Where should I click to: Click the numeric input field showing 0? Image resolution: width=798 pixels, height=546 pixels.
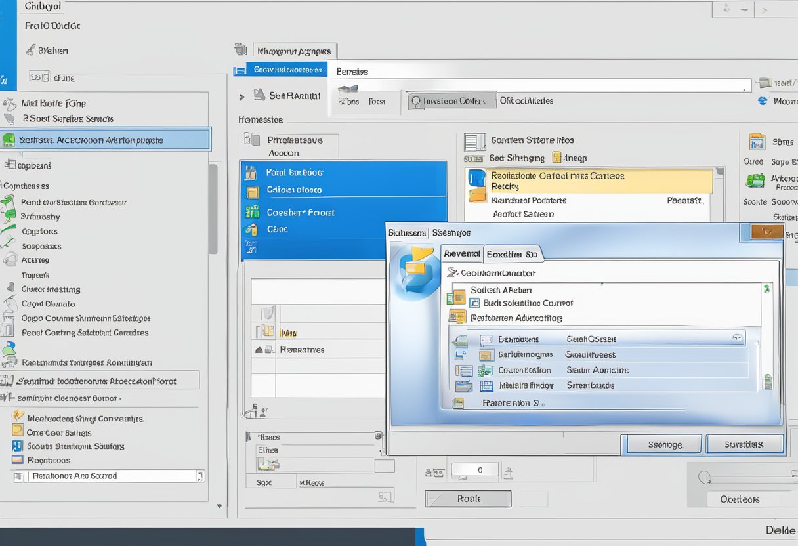479,470
